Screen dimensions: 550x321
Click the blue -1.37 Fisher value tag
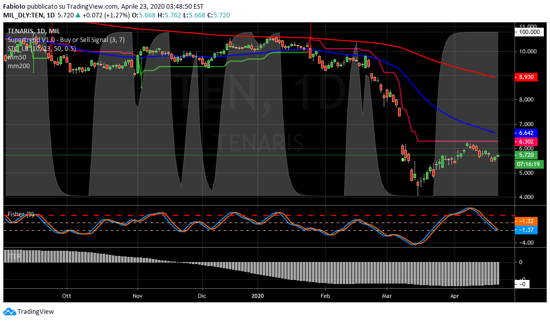[x=525, y=230]
